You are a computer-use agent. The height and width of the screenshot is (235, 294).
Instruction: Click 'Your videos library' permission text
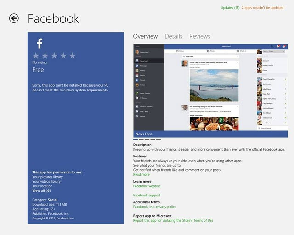pyautogui.click(x=46, y=182)
